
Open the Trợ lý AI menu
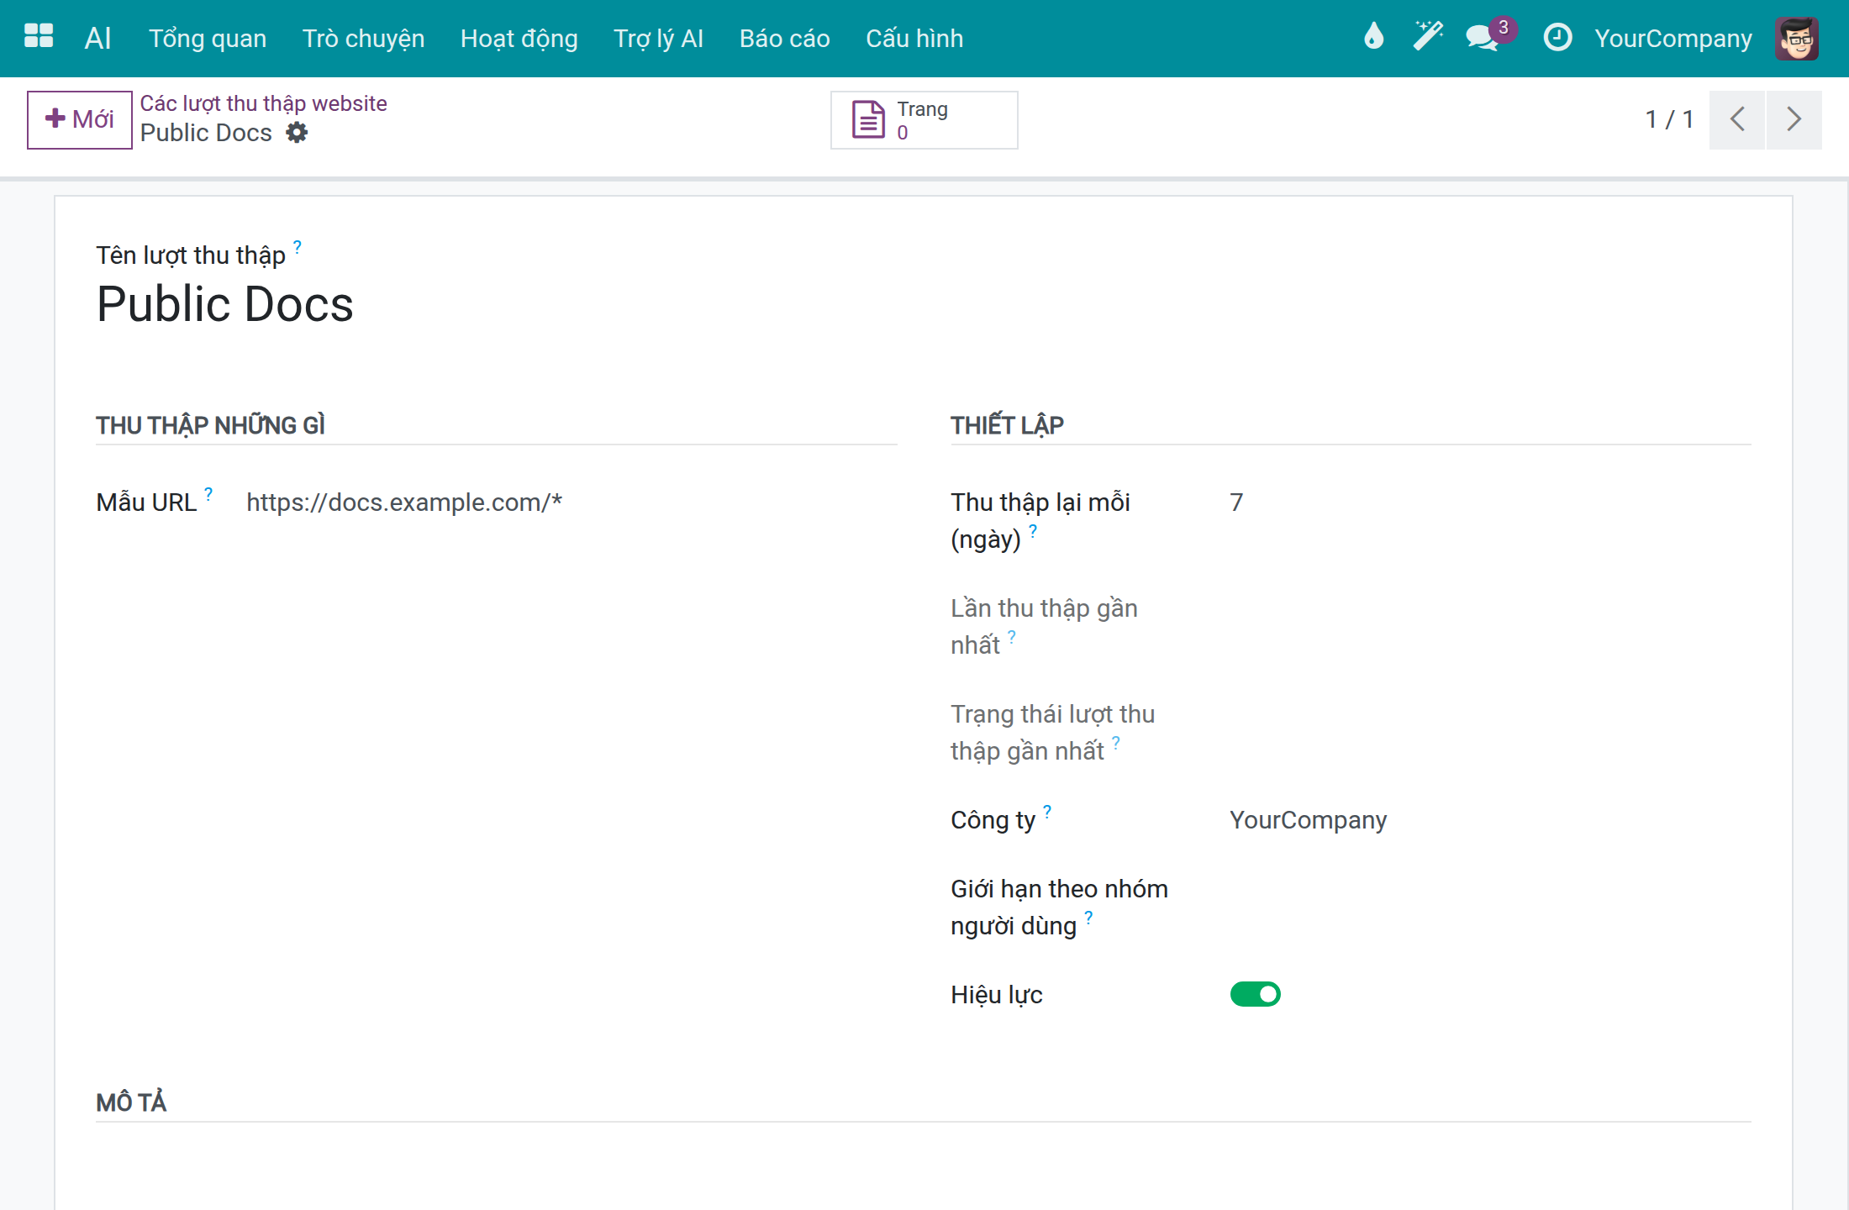pyautogui.click(x=658, y=39)
